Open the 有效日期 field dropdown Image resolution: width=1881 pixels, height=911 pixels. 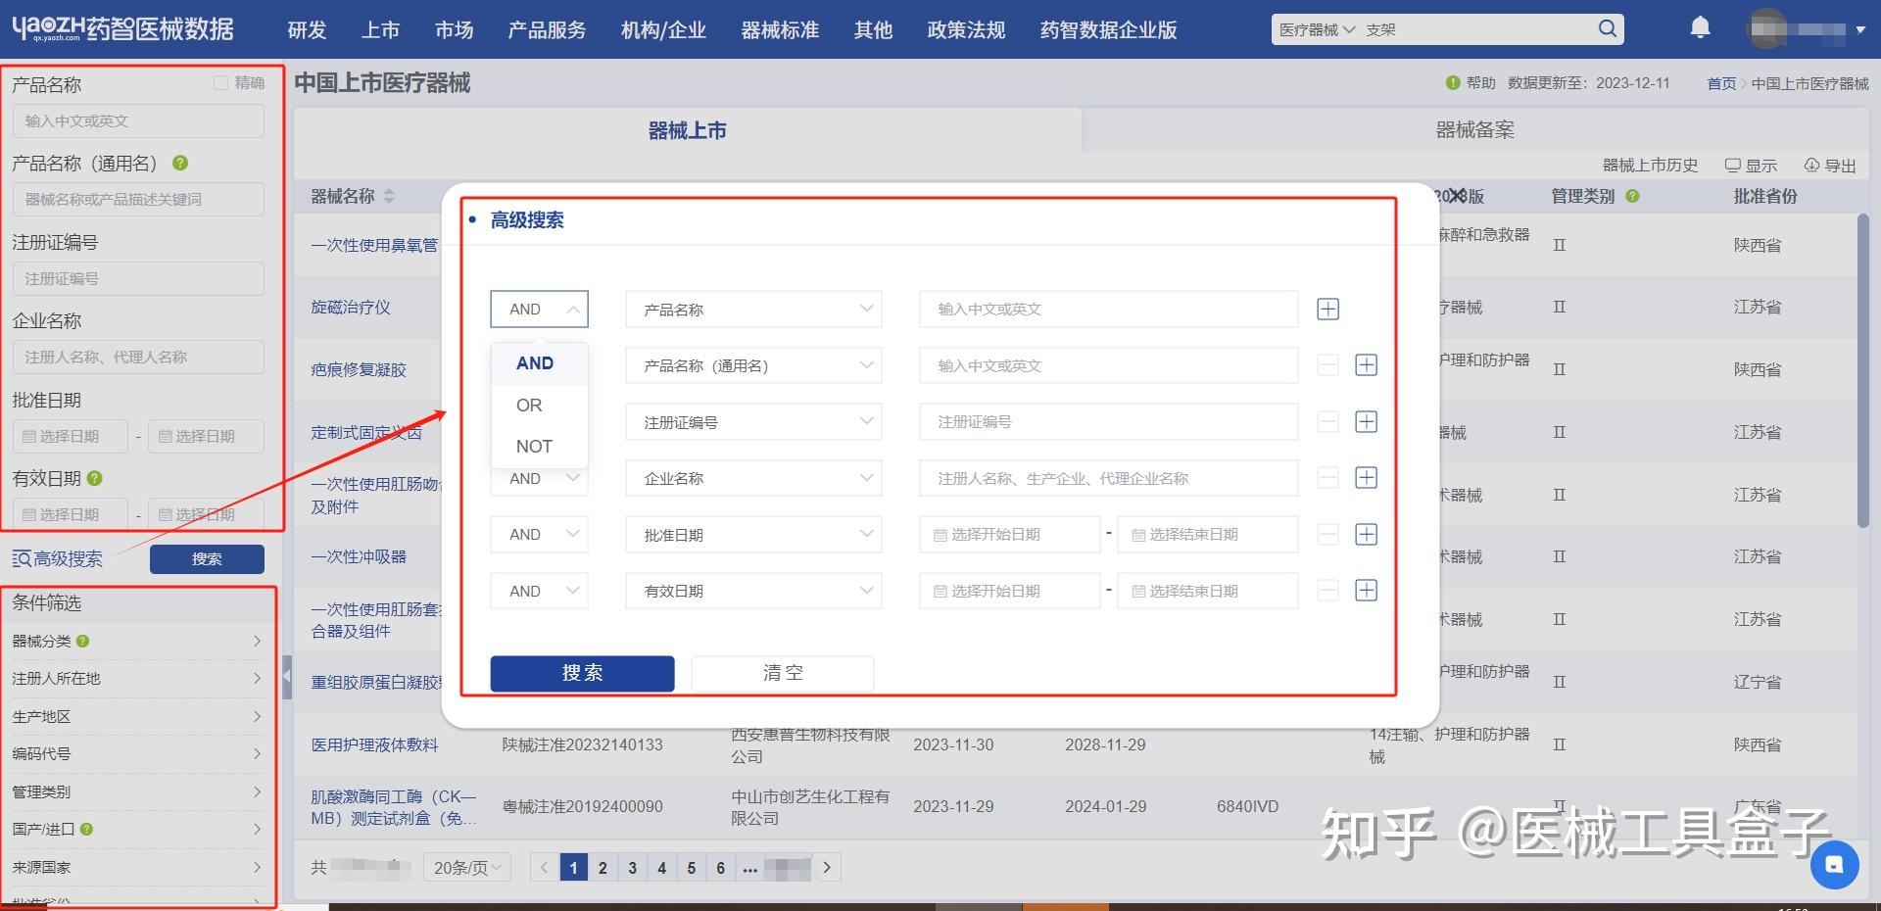(x=753, y=591)
